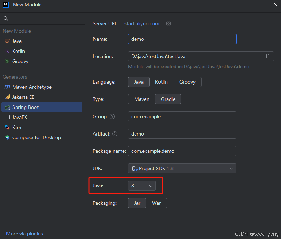The height and width of the screenshot is (239, 281).
Task: Open More via plugins link
Action: 27,234
